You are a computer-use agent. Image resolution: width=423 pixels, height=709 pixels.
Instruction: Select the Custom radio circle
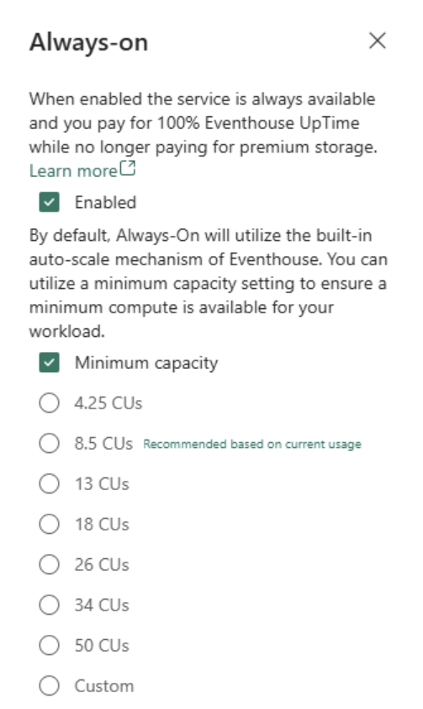point(50,685)
